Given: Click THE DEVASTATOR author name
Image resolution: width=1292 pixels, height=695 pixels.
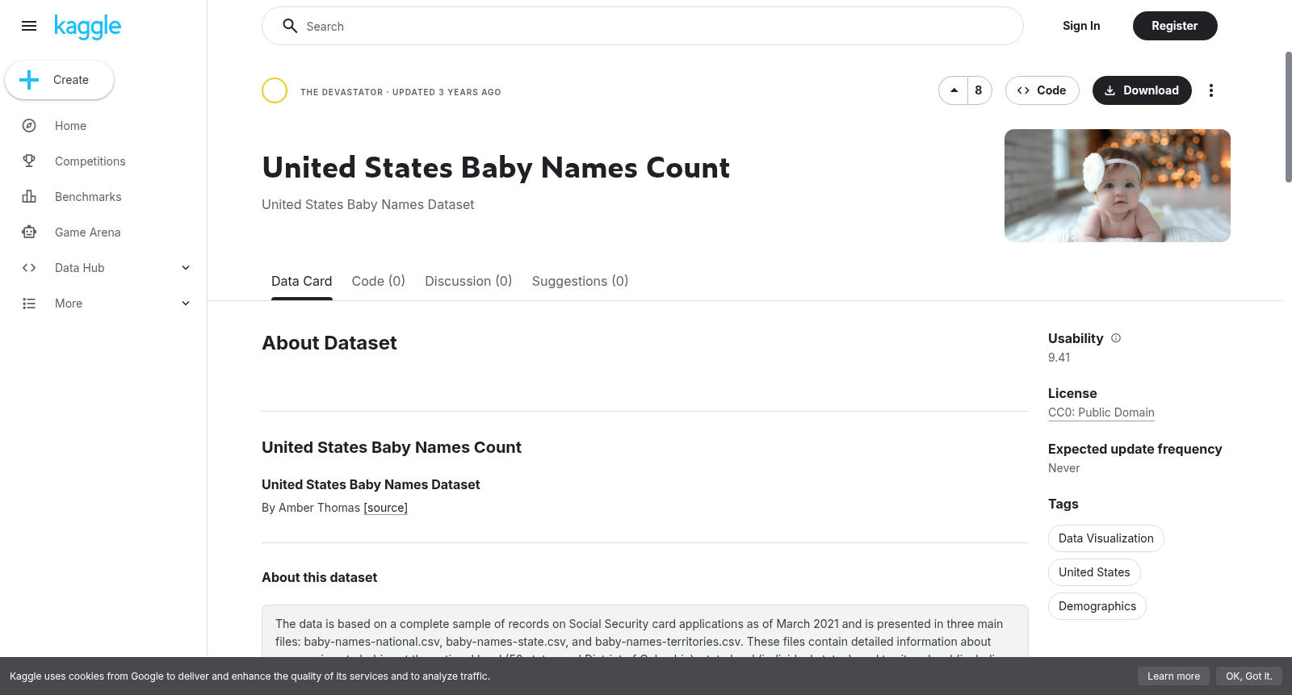Looking at the screenshot, I should [342, 92].
